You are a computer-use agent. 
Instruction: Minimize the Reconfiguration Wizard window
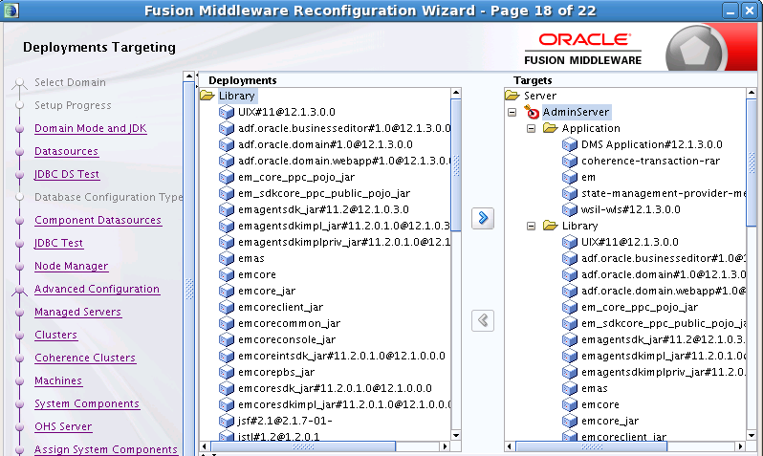730,11
